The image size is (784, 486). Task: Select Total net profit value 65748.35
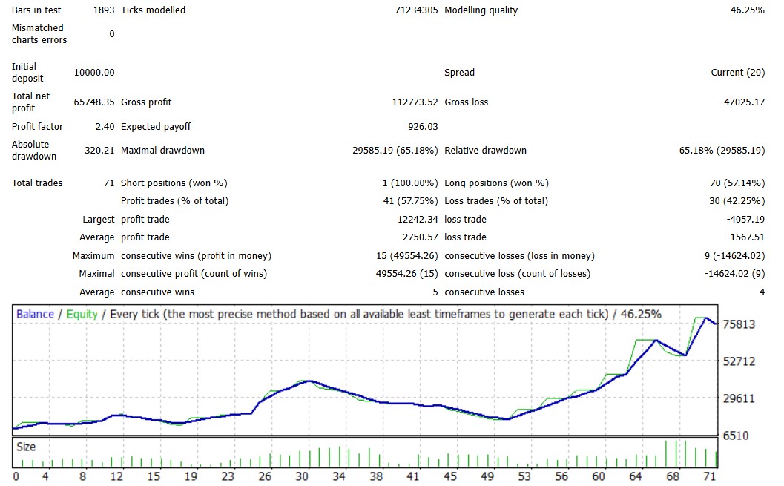point(94,102)
